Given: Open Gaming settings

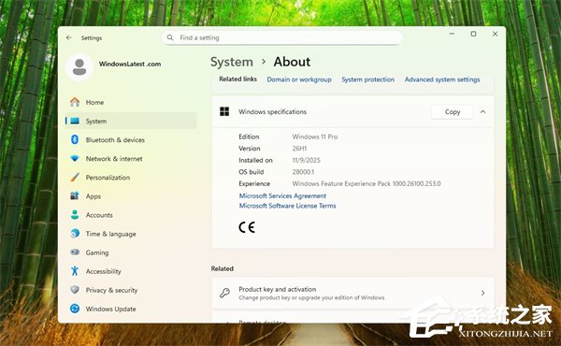Looking at the screenshot, I should (x=131, y=252).
